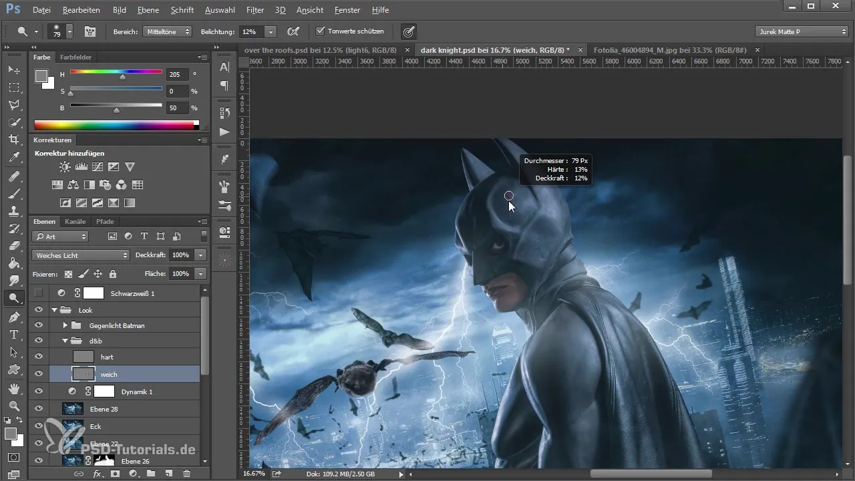Create new group with folder icon

[151, 474]
